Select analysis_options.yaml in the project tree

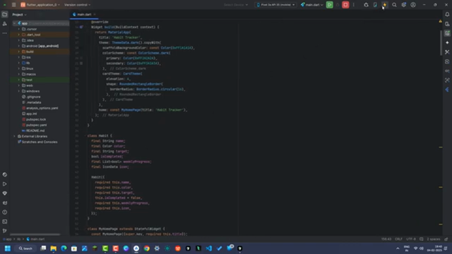42,108
